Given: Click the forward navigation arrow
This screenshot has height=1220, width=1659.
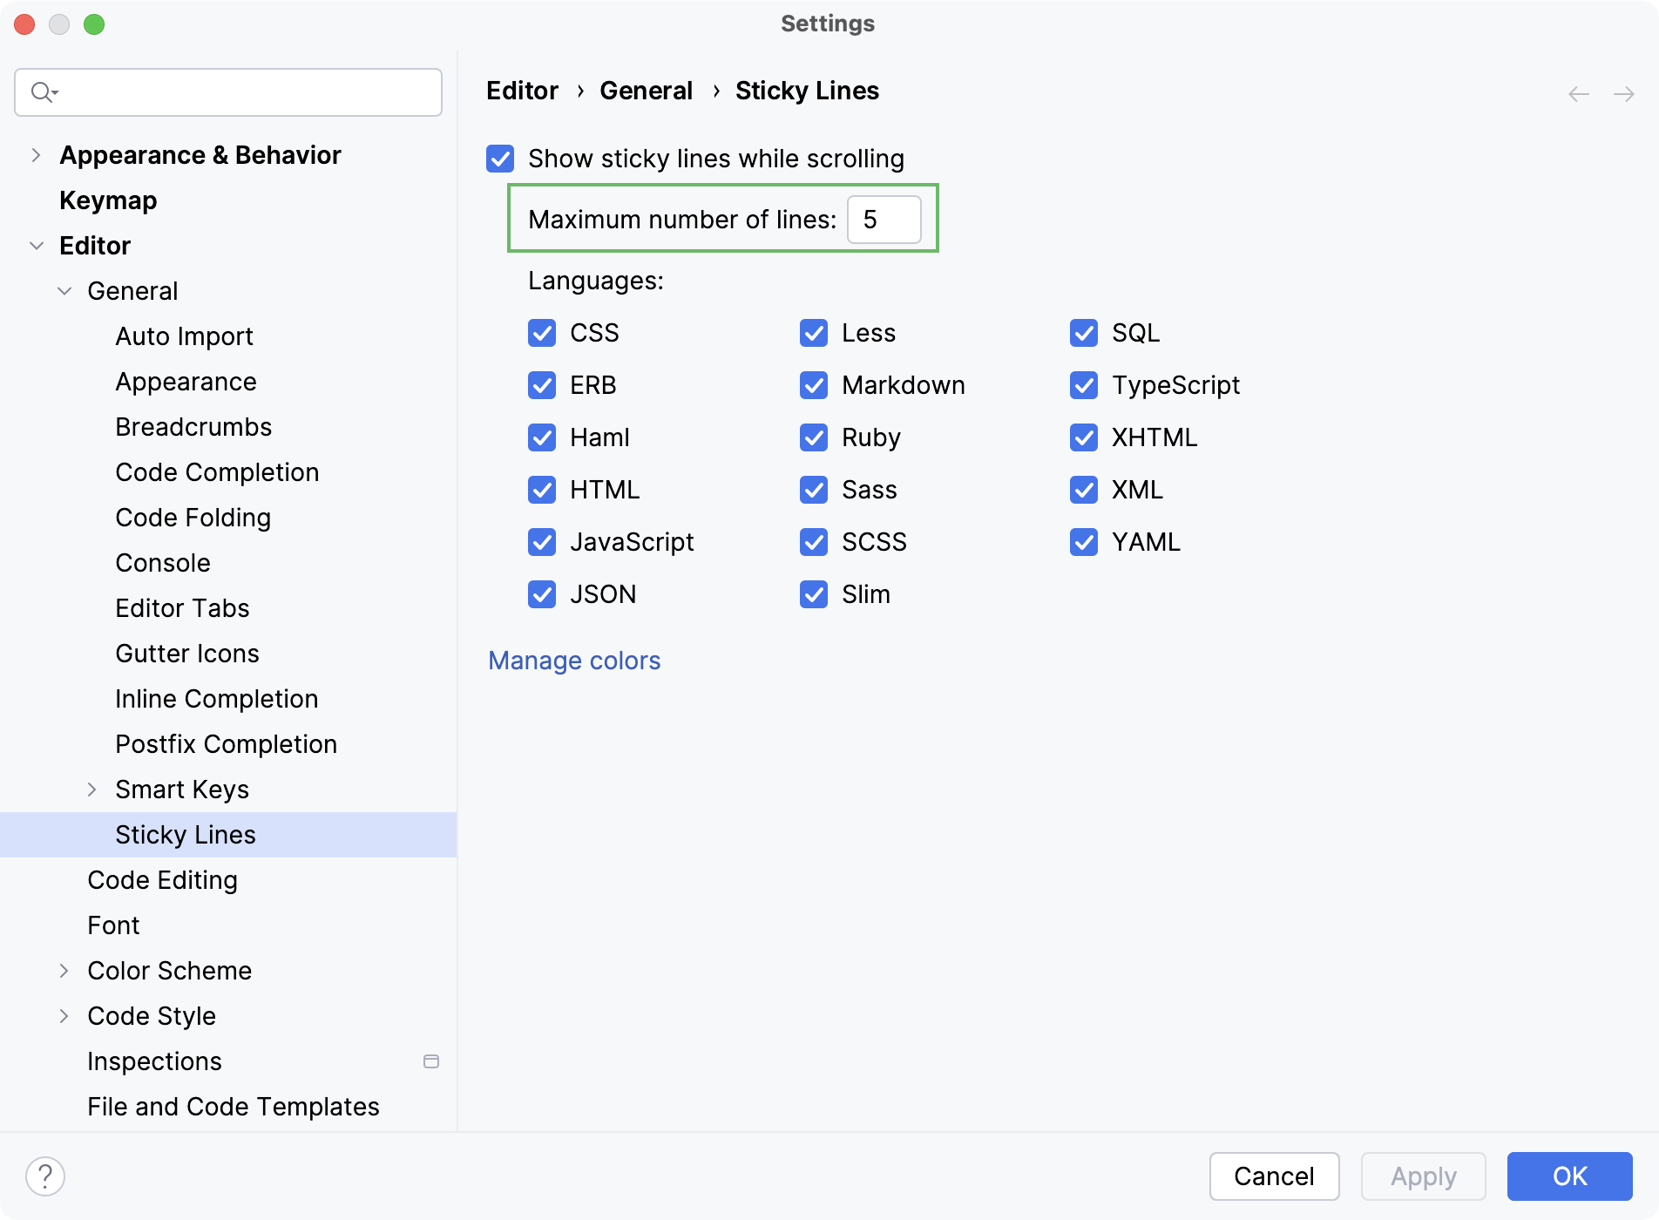Looking at the screenshot, I should click(1623, 94).
